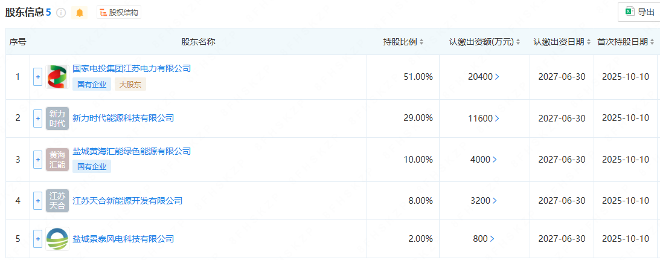This screenshot has width=660, height=260.
Task: Export the table with 导出 button
Action: (639, 12)
